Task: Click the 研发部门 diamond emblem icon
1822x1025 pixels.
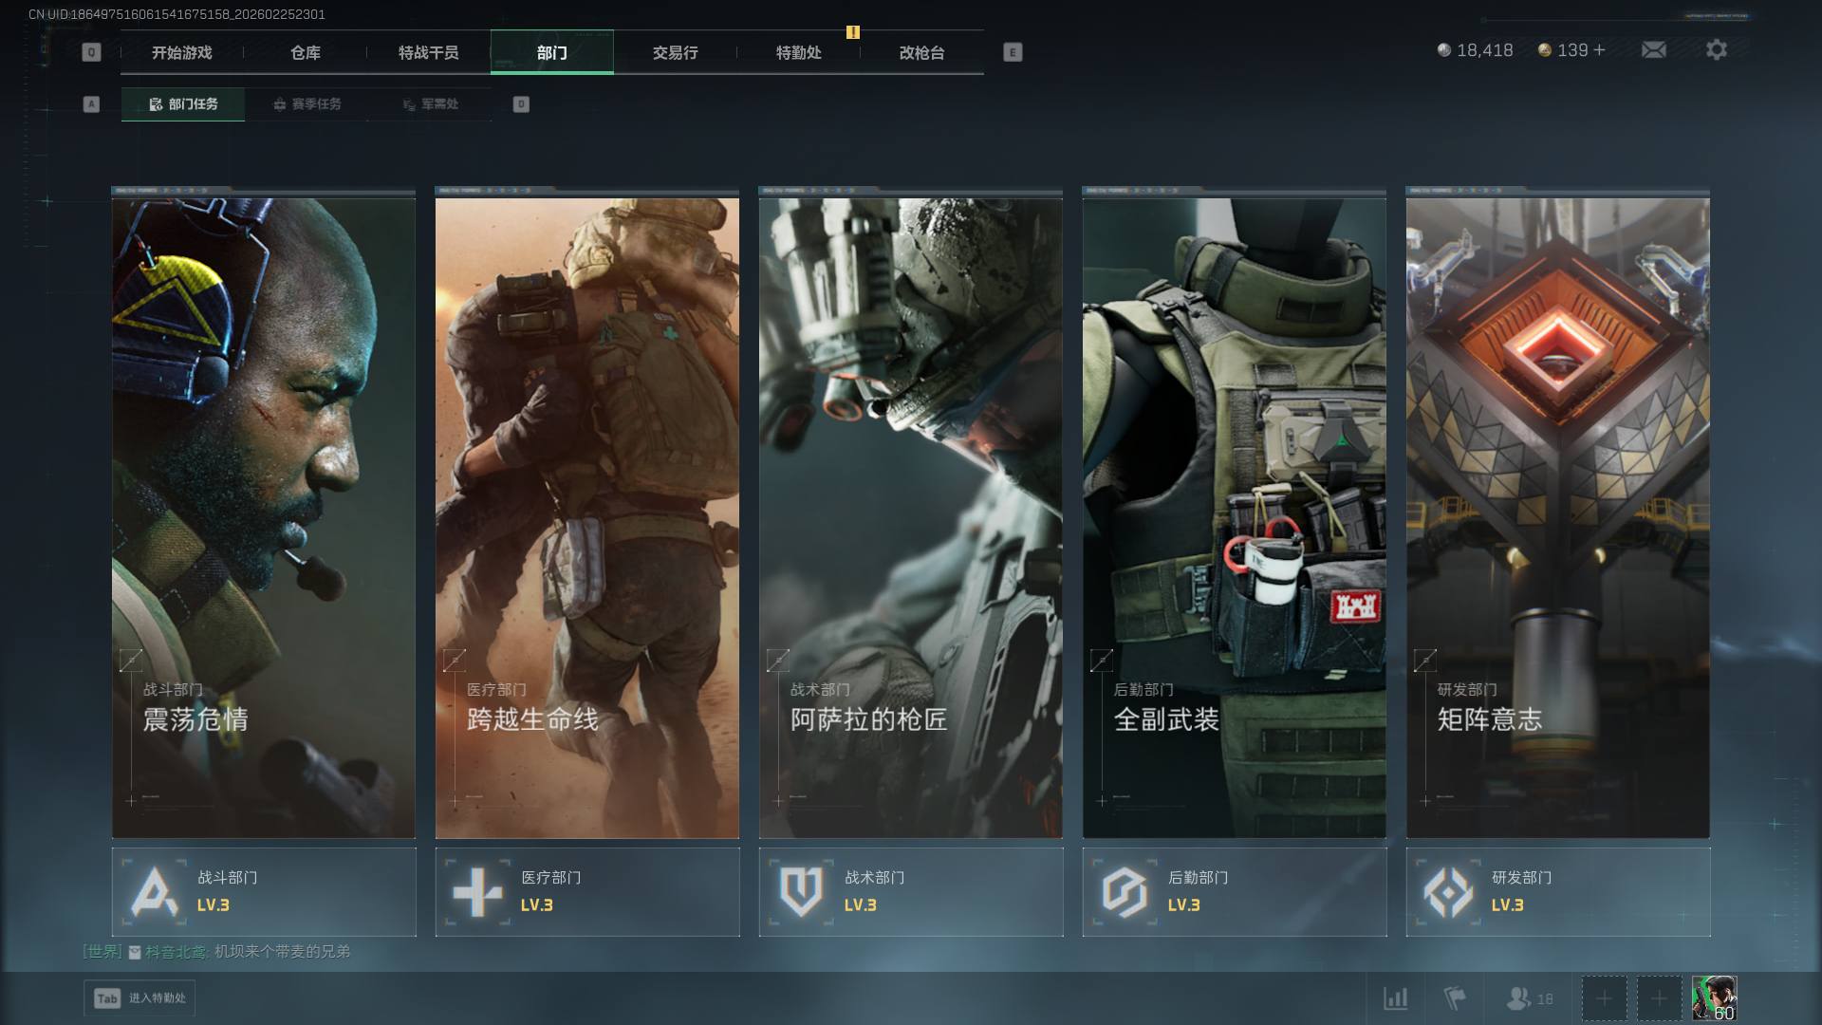Action: (1448, 892)
